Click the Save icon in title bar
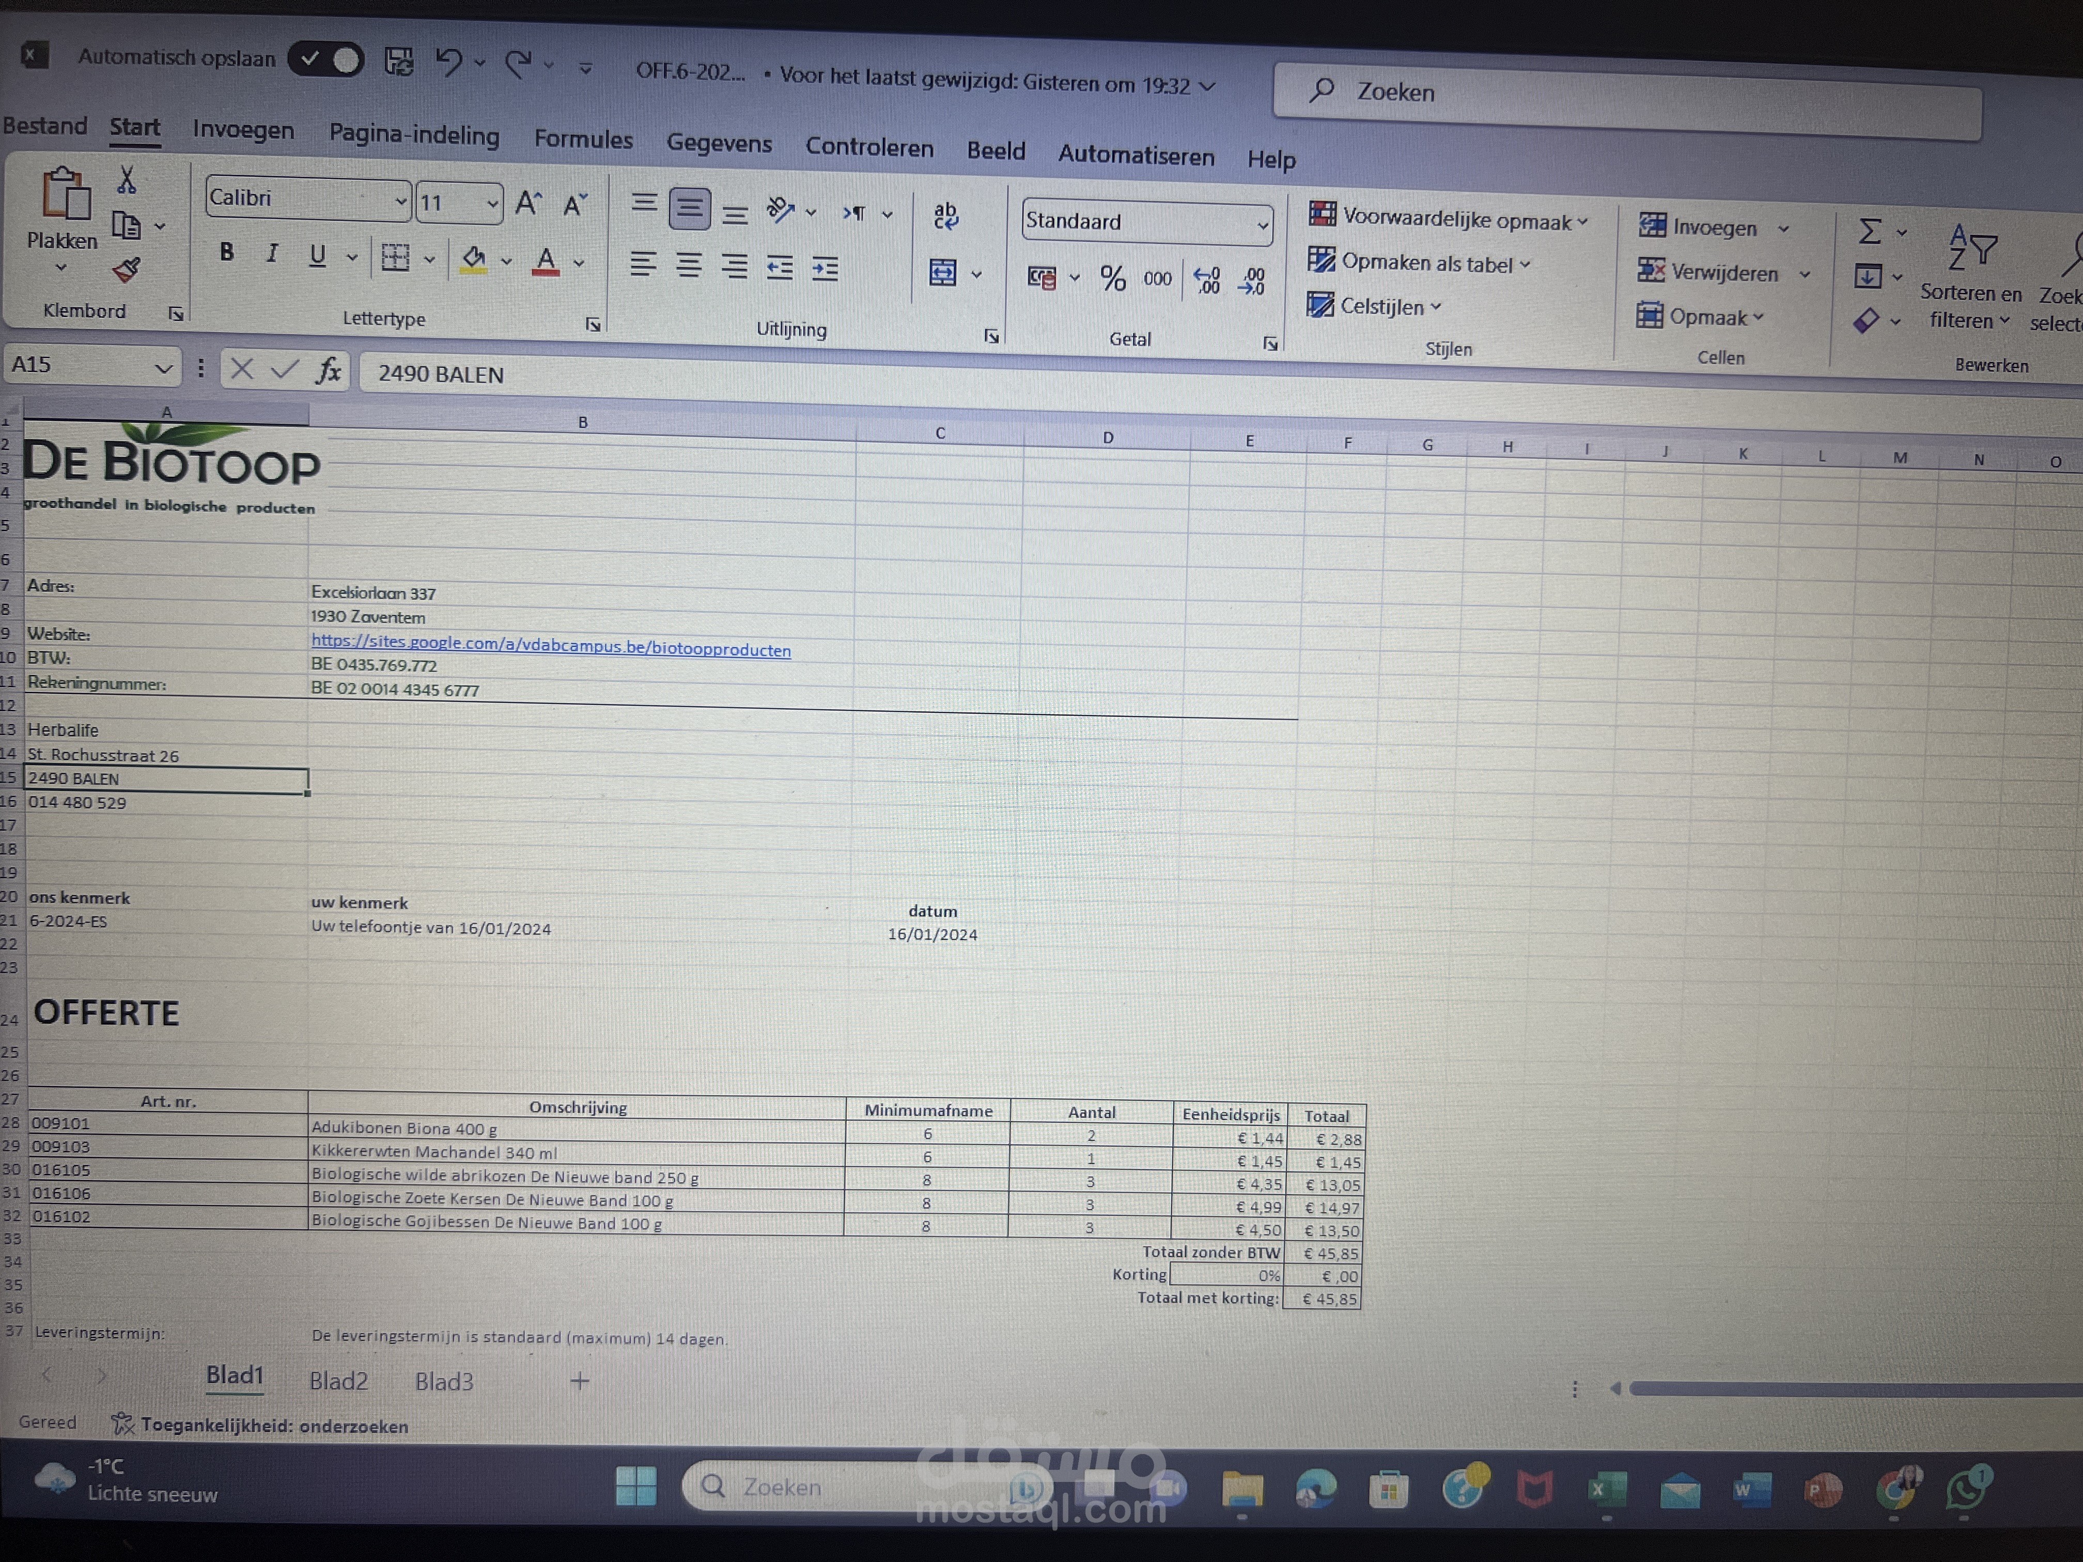 click(x=399, y=62)
